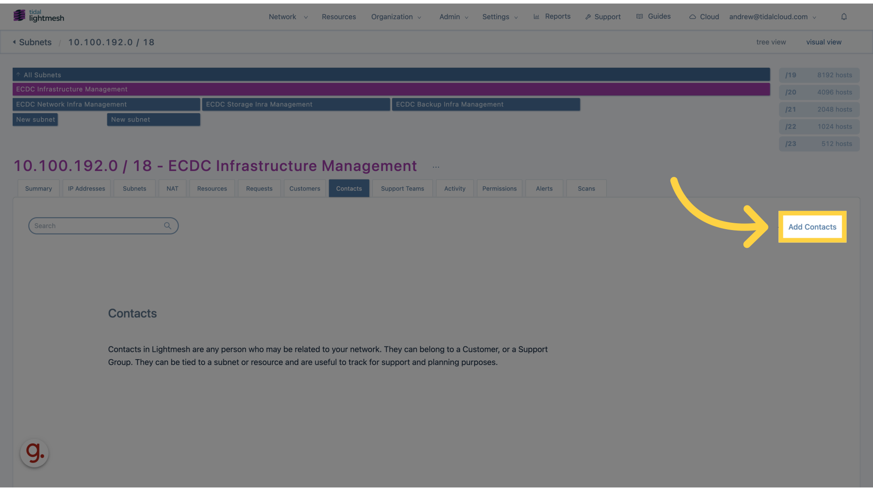Click the search magnifier icon
Screen dimensions: 873x491
(x=167, y=226)
